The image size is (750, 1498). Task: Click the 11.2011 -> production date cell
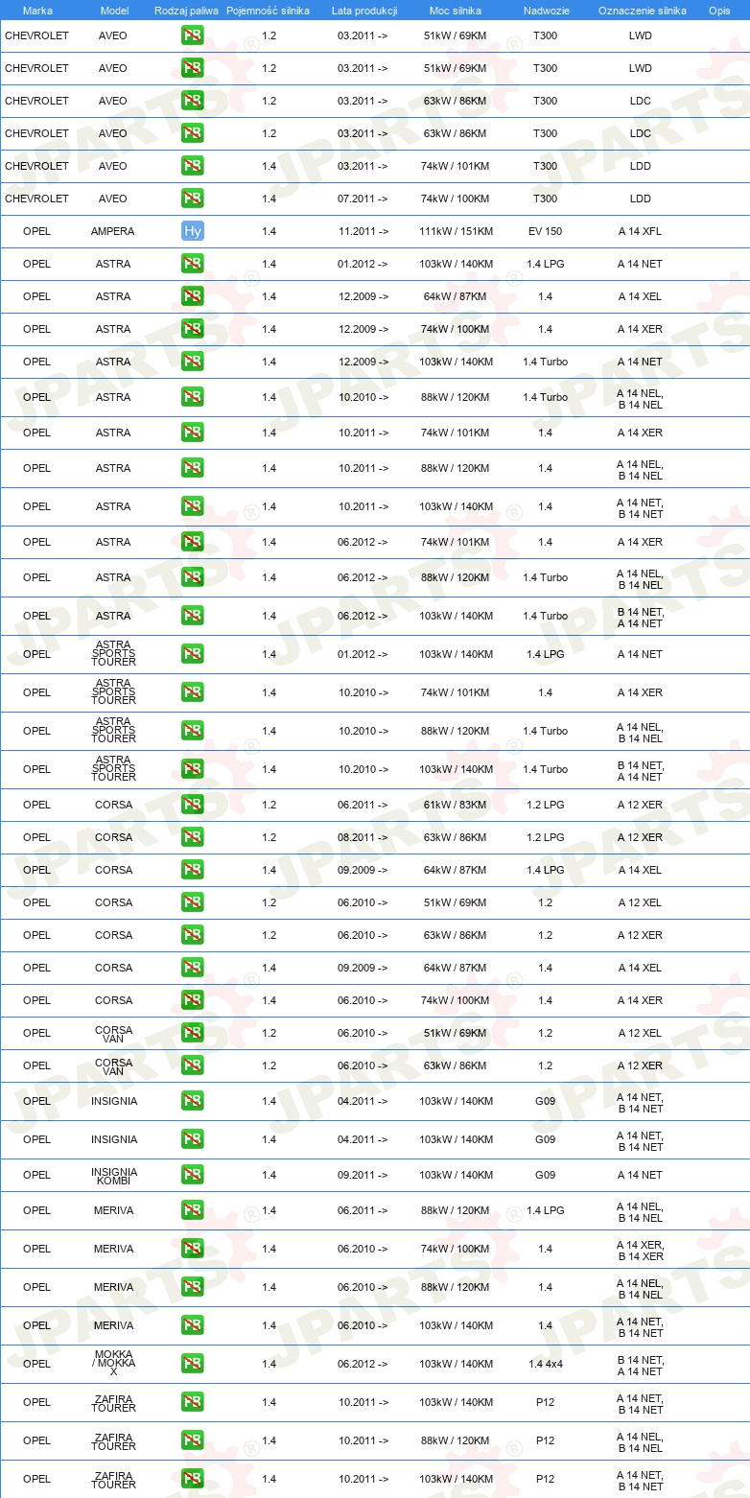[363, 231]
